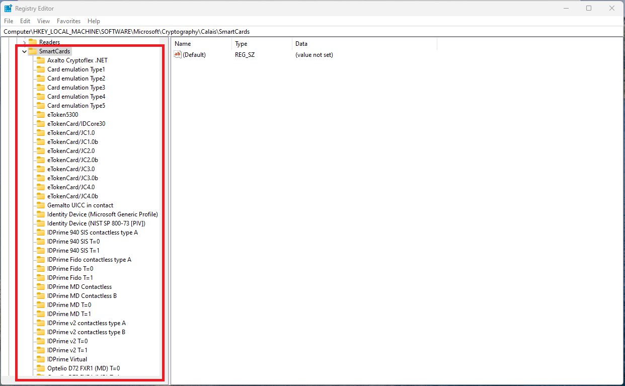Open the Favorites menu
Viewport: 625px width, 386px height.
[68, 21]
